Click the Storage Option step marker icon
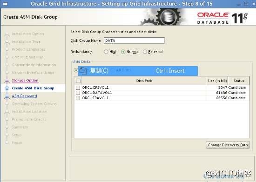 click(x=7, y=81)
